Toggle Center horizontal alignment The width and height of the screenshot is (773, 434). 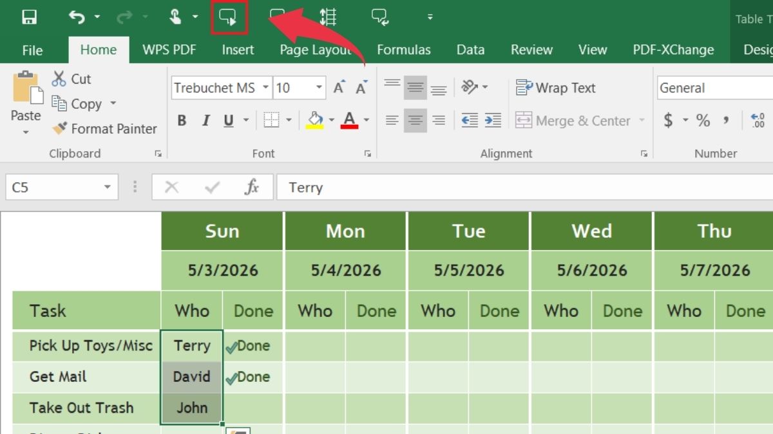(x=415, y=120)
